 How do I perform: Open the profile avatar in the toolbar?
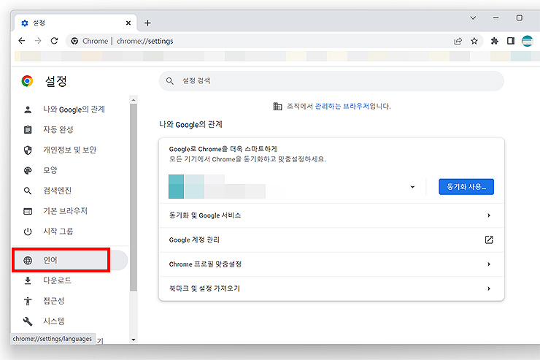pyautogui.click(x=527, y=41)
